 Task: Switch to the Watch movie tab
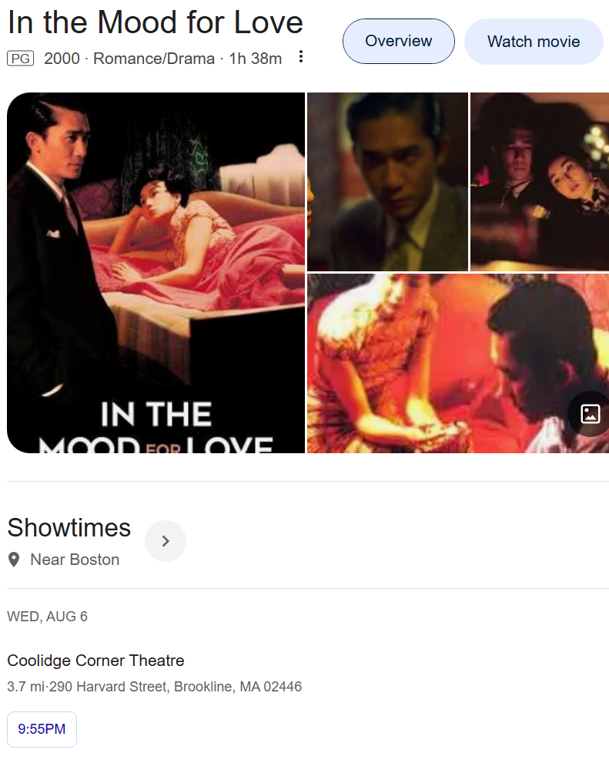tap(534, 42)
